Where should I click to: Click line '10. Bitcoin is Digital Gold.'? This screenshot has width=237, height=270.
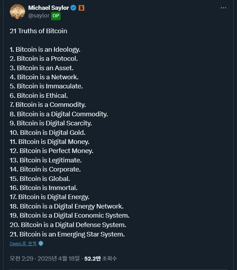click(x=48, y=133)
